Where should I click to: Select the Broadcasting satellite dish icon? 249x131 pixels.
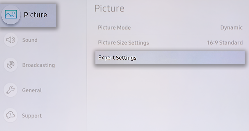coord(11,65)
